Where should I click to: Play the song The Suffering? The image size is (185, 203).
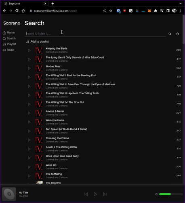coord(29,176)
